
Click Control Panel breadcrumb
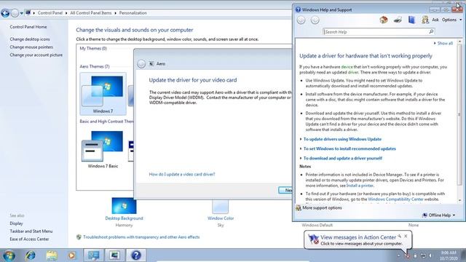coord(50,13)
